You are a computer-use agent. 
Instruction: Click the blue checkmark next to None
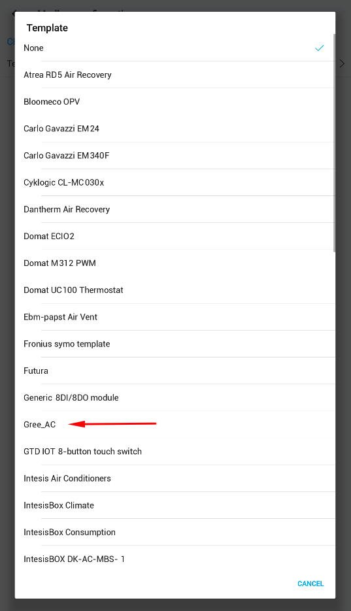coord(319,48)
